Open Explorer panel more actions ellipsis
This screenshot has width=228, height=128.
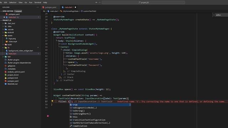click(x=38, y=7)
